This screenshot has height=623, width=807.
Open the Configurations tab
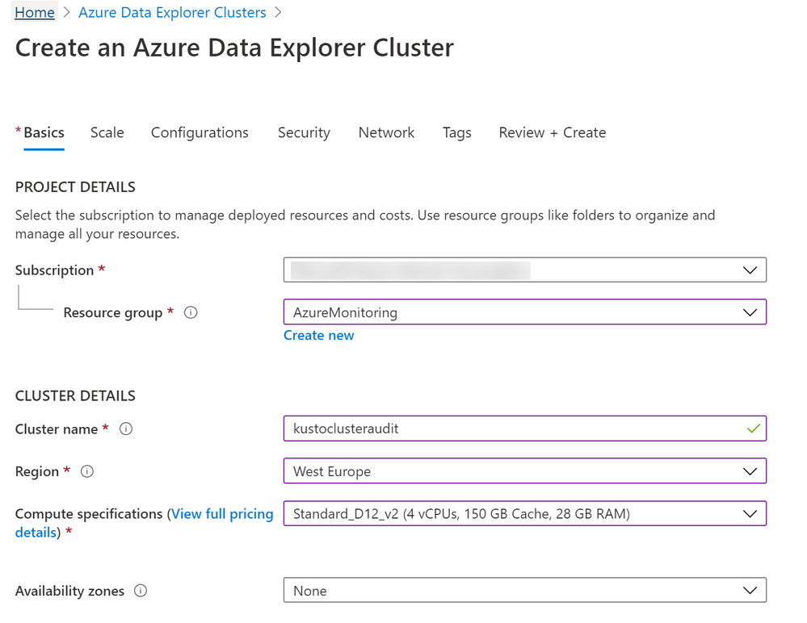[200, 132]
